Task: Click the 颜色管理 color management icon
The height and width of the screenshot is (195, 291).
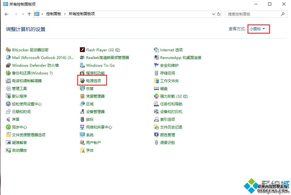Action: (x=156, y=135)
